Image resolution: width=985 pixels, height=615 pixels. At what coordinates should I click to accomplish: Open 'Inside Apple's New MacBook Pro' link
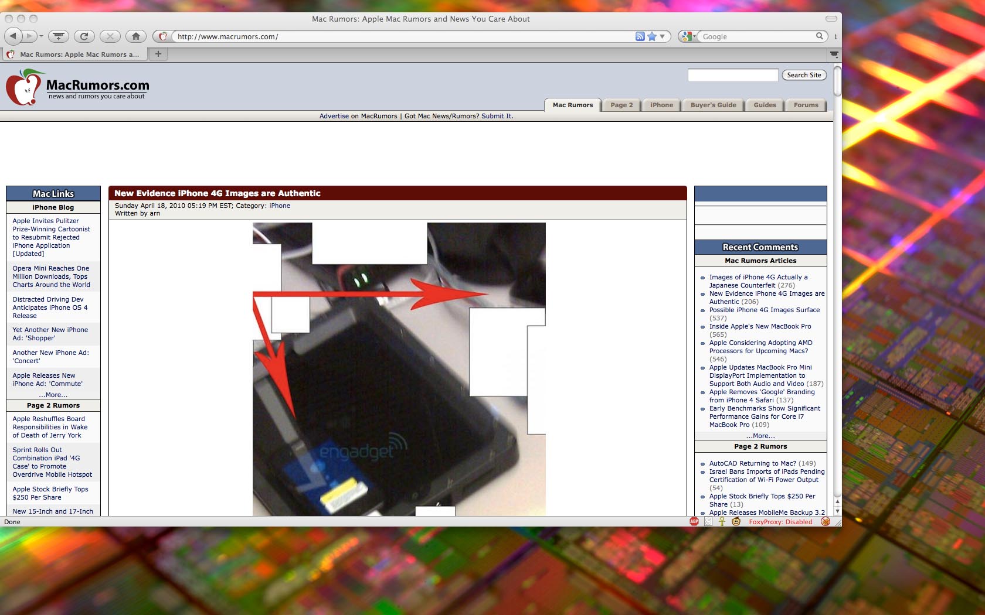[760, 326]
